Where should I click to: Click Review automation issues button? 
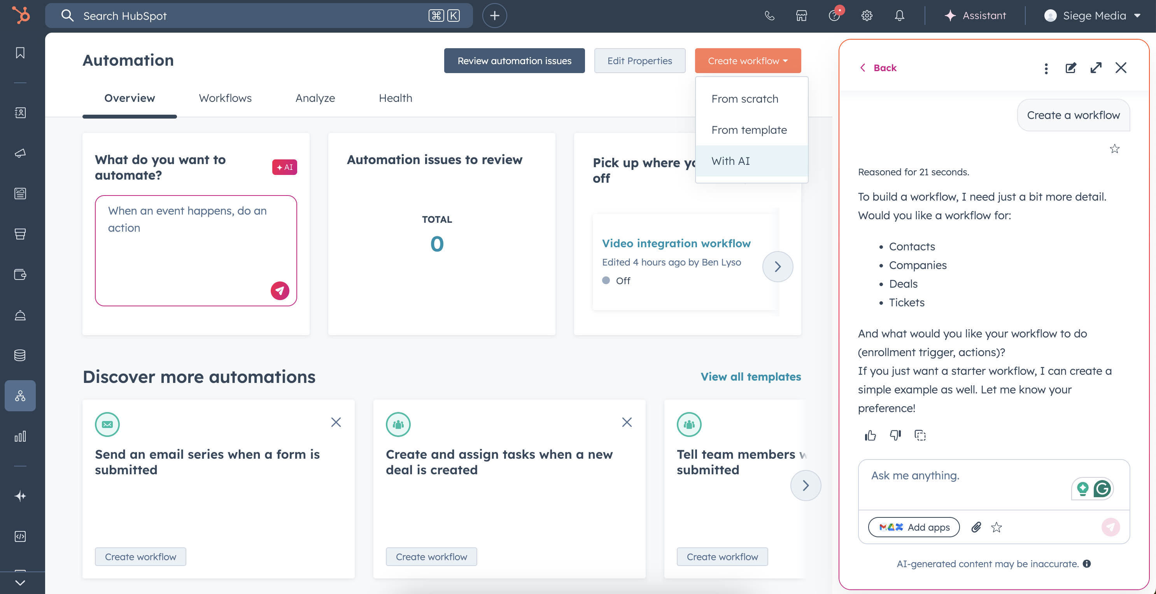pos(514,61)
